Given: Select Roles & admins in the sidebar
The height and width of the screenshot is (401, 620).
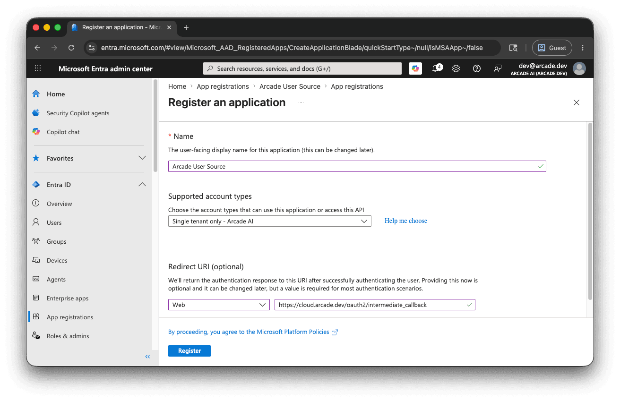Looking at the screenshot, I should point(68,336).
